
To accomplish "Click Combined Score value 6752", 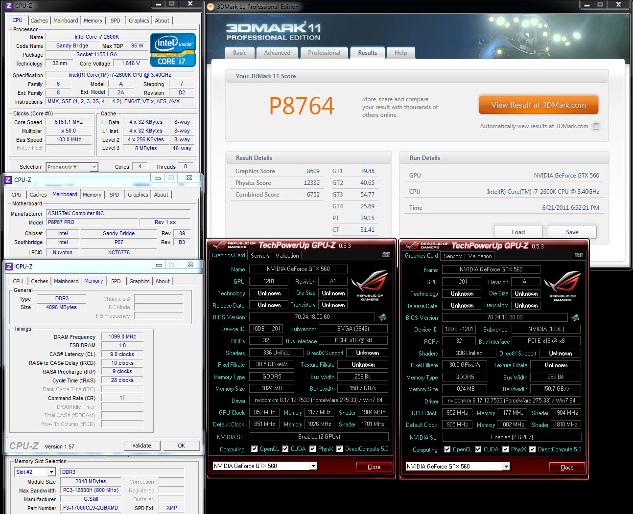I will coord(313,195).
